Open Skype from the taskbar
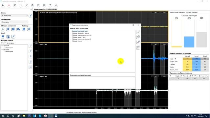This screenshot has width=210, height=118. pos(40,116)
